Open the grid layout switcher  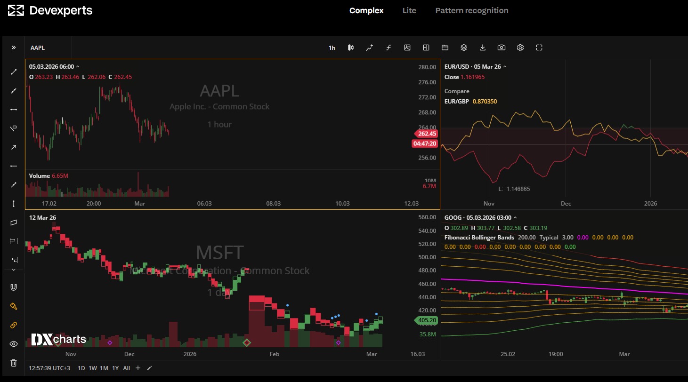coord(426,48)
